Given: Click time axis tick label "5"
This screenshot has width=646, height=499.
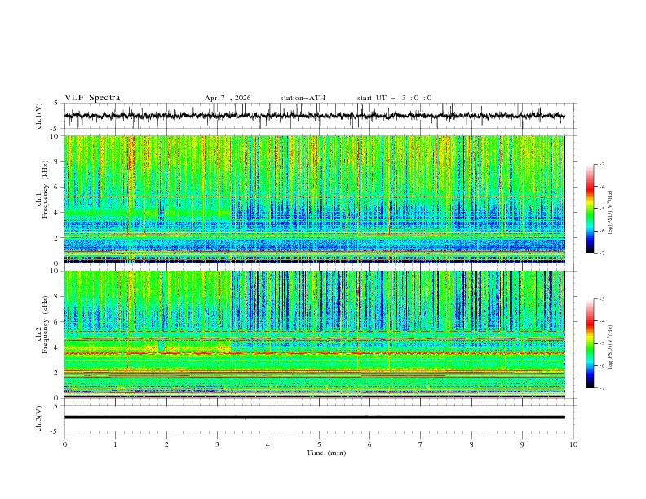Looking at the screenshot, I should pos(319,444).
